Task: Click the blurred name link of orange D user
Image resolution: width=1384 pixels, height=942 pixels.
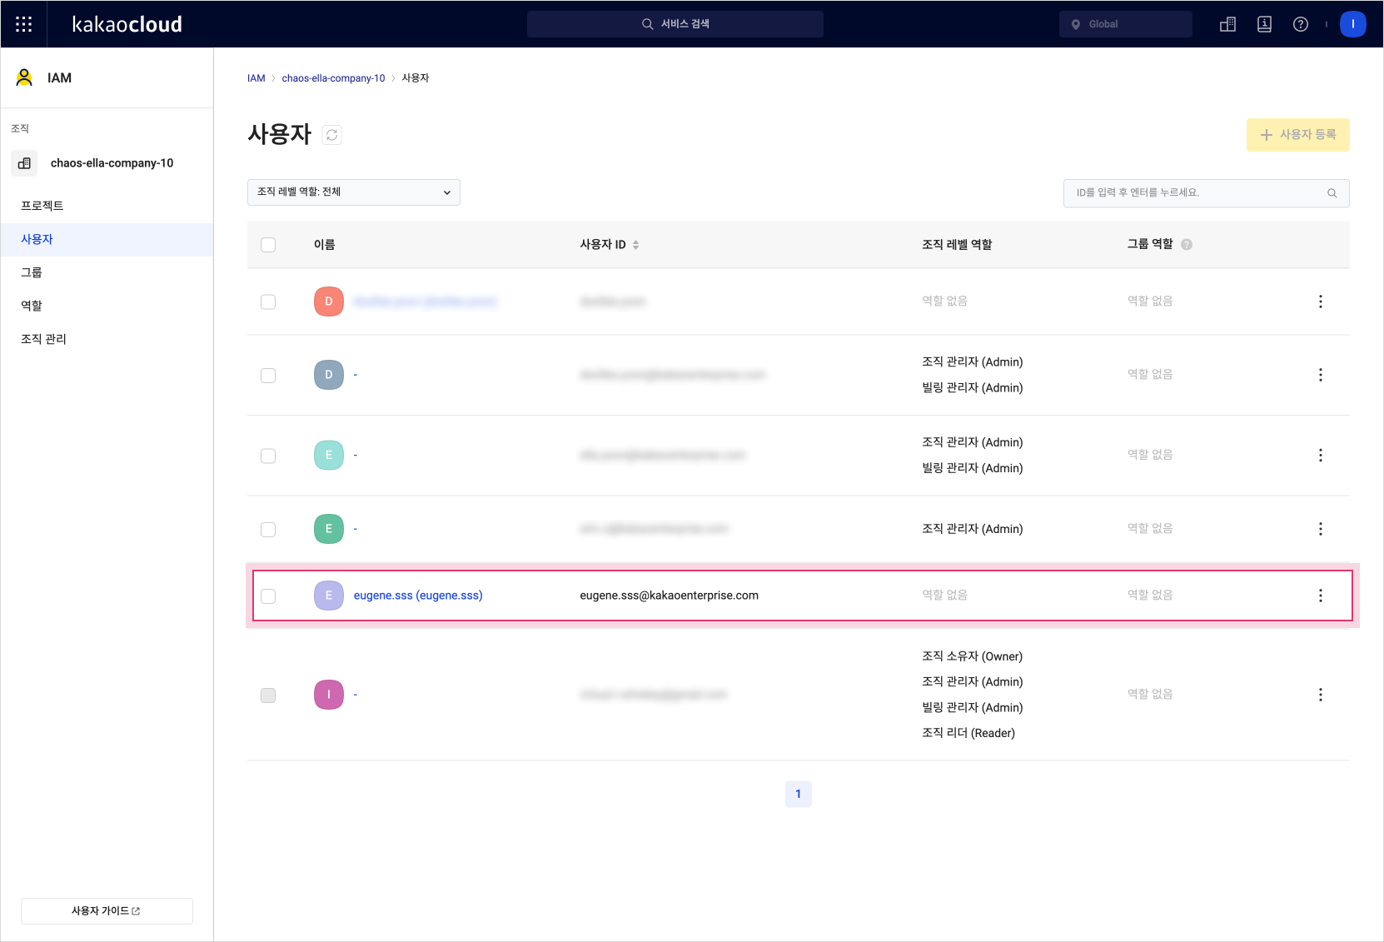Action: coord(426,302)
